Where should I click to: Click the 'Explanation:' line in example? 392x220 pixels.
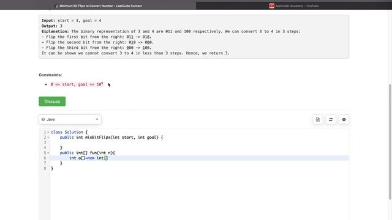pos(171,31)
